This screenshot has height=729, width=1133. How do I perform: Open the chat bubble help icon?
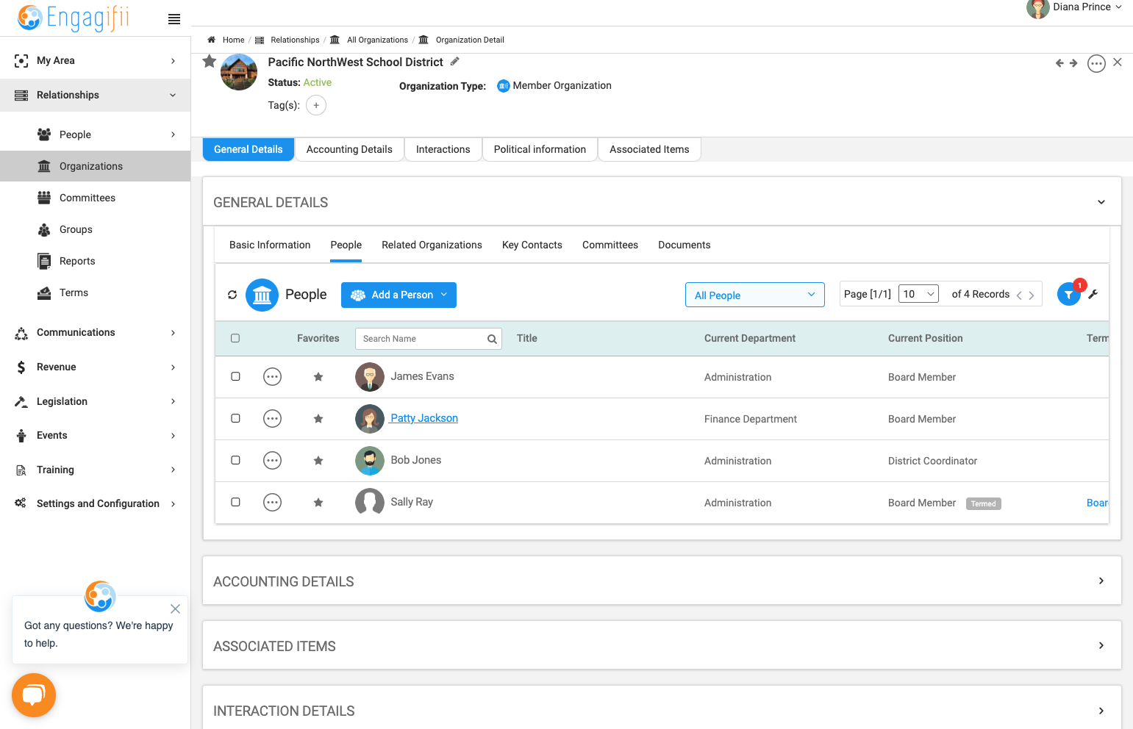(x=34, y=695)
